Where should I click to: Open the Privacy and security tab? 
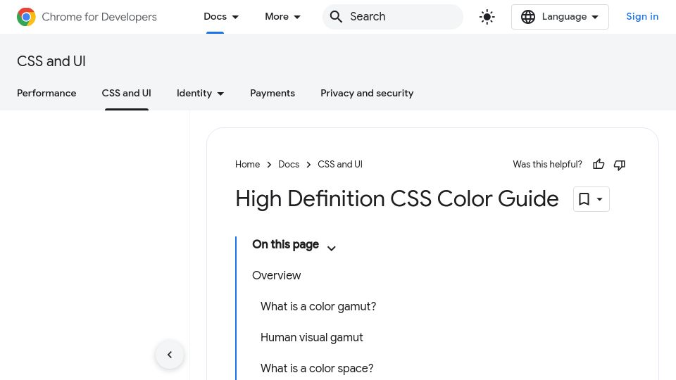tap(367, 93)
